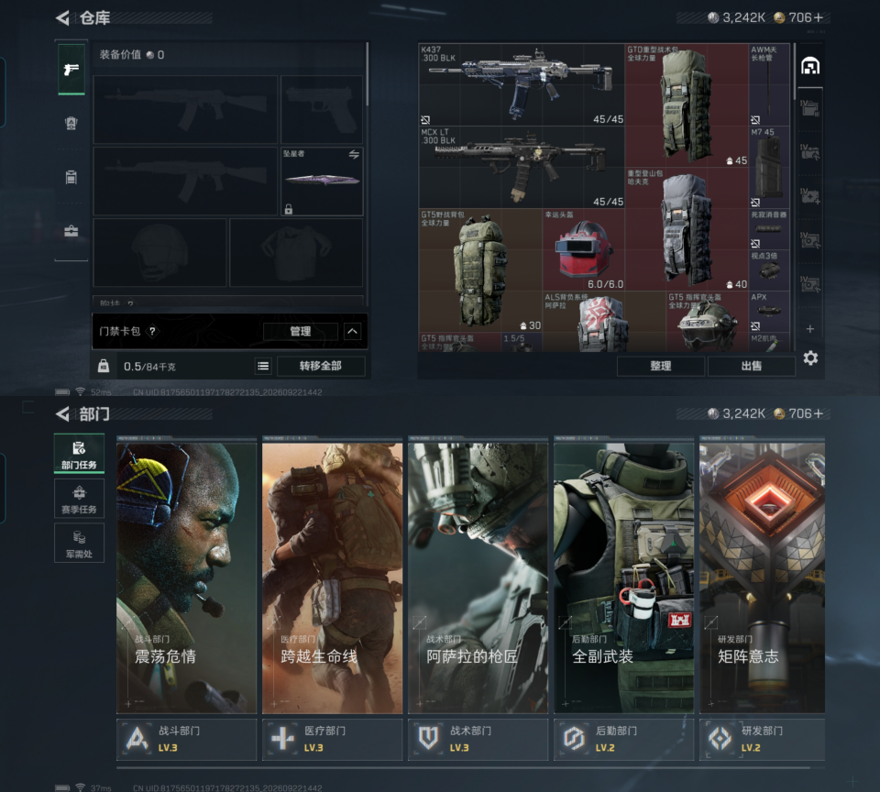The image size is (880, 792).
Task: Switch to the 军需处 tab
Action: [x=79, y=543]
